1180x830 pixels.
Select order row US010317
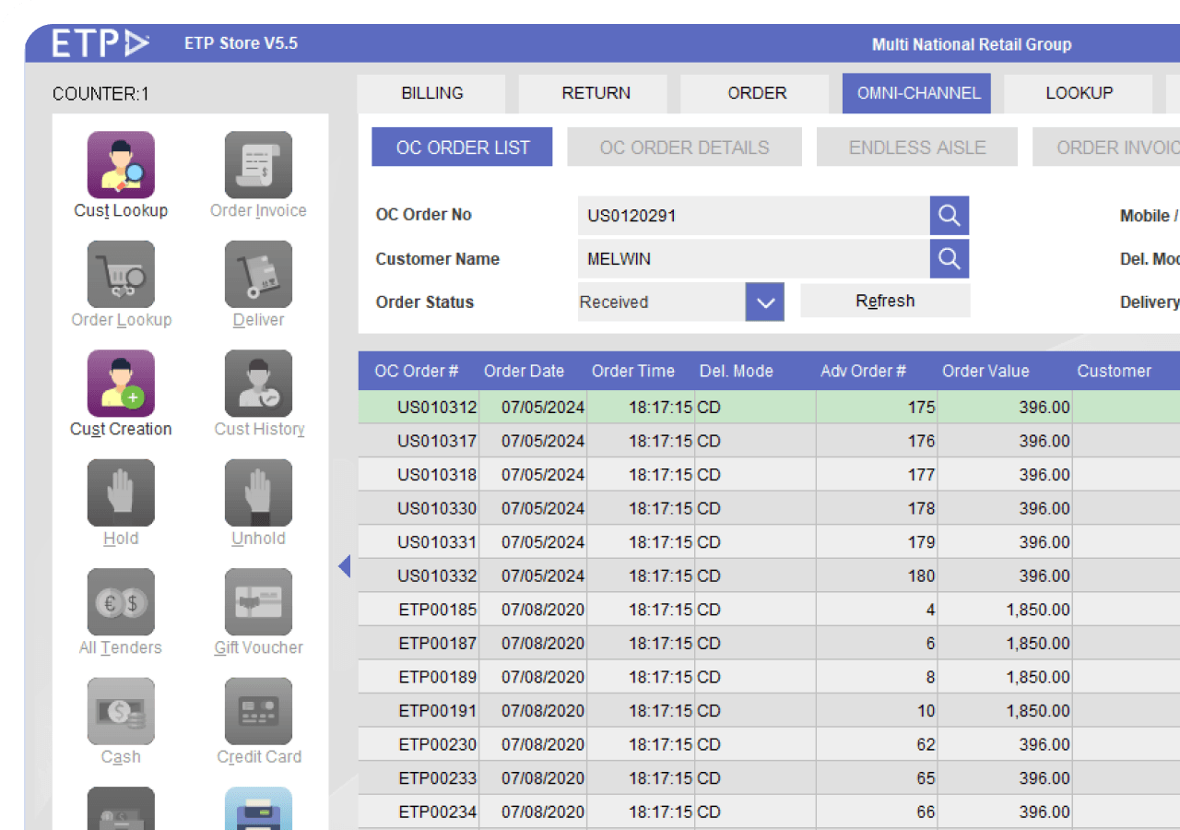[437, 441]
